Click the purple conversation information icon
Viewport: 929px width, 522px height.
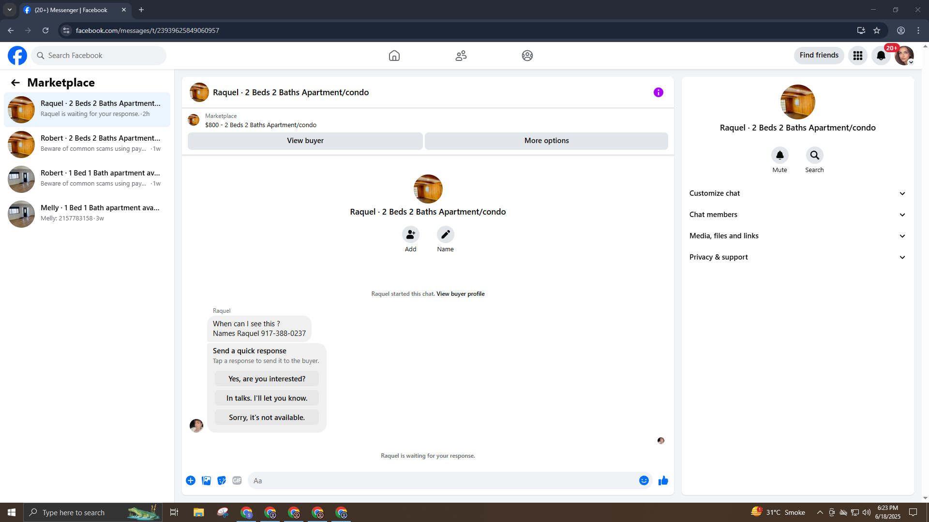coord(659,92)
